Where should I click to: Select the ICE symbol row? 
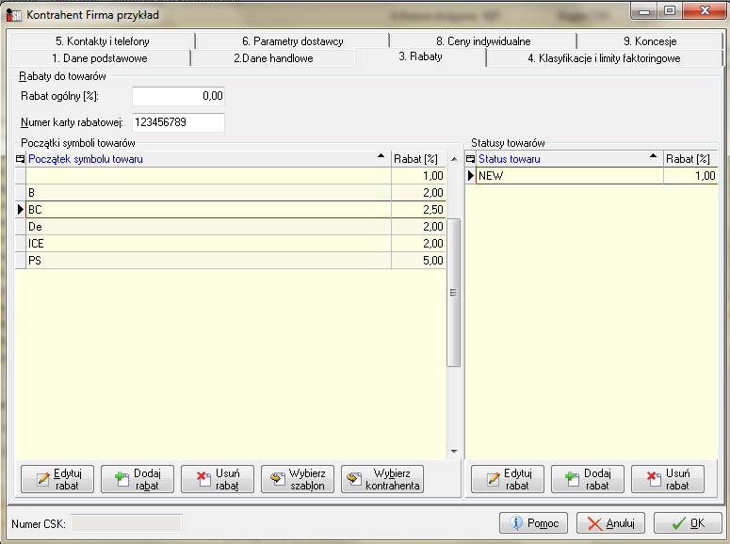pyautogui.click(x=231, y=244)
